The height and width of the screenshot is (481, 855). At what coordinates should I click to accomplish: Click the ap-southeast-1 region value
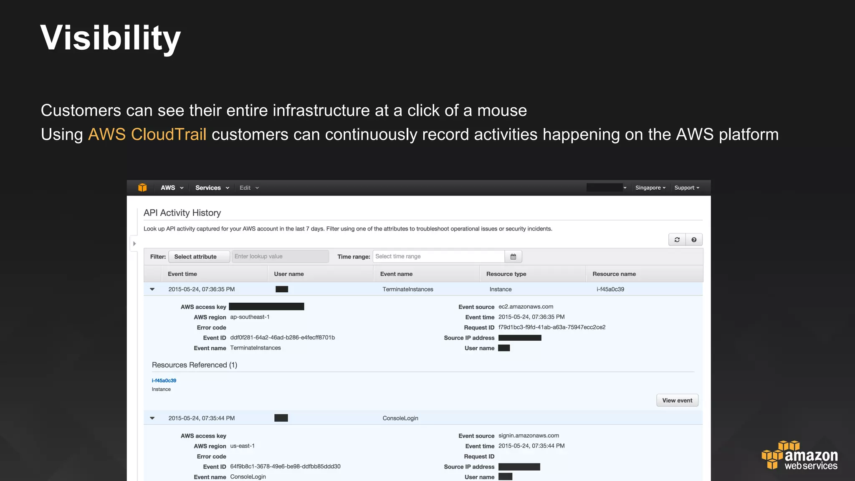click(x=250, y=317)
